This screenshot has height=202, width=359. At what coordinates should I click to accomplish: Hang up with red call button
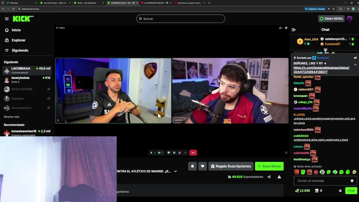[x=193, y=153]
